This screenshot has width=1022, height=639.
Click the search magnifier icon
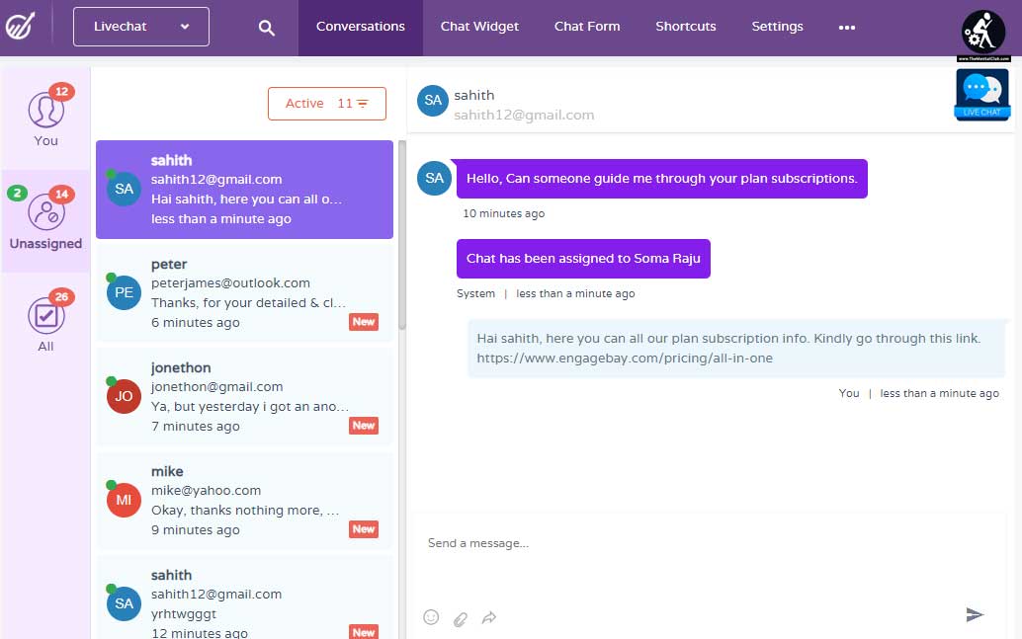point(266,28)
